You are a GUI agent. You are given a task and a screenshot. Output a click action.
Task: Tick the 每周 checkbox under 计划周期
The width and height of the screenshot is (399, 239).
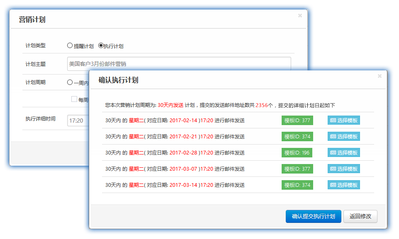(74, 99)
